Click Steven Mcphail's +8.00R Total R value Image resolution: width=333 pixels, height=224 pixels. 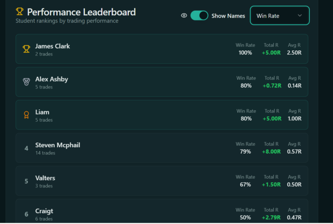[271, 151]
